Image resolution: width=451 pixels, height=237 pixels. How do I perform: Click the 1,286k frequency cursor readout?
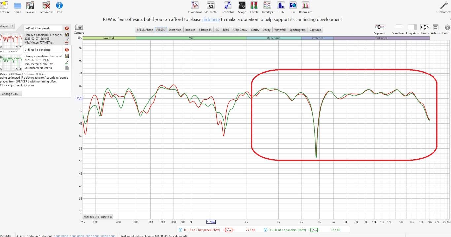[x=211, y=222]
